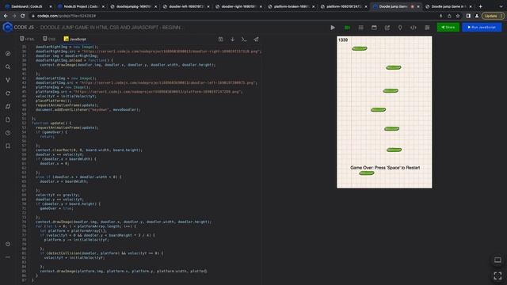Click the Game Over restart message
This screenshot has width=507, height=285.
tap(385, 168)
